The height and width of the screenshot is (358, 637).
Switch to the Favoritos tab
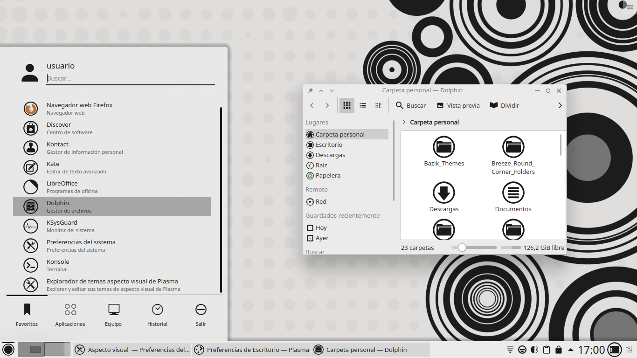[27, 315]
